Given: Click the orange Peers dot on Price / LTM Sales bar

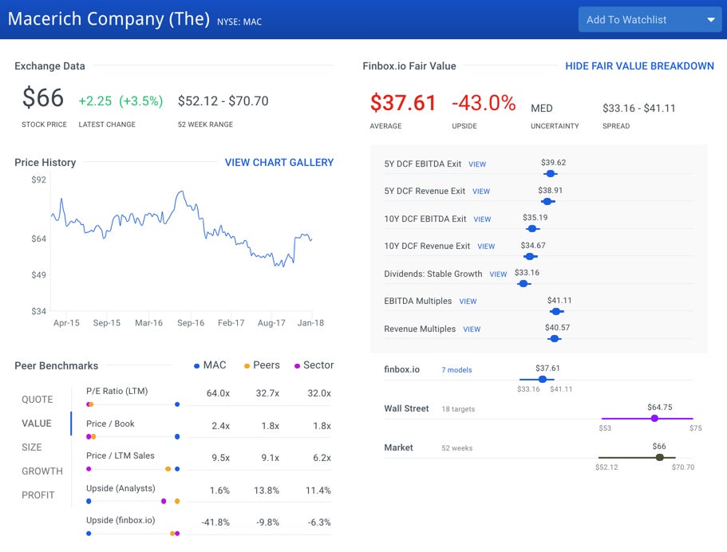Looking at the screenshot, I should click(168, 469).
